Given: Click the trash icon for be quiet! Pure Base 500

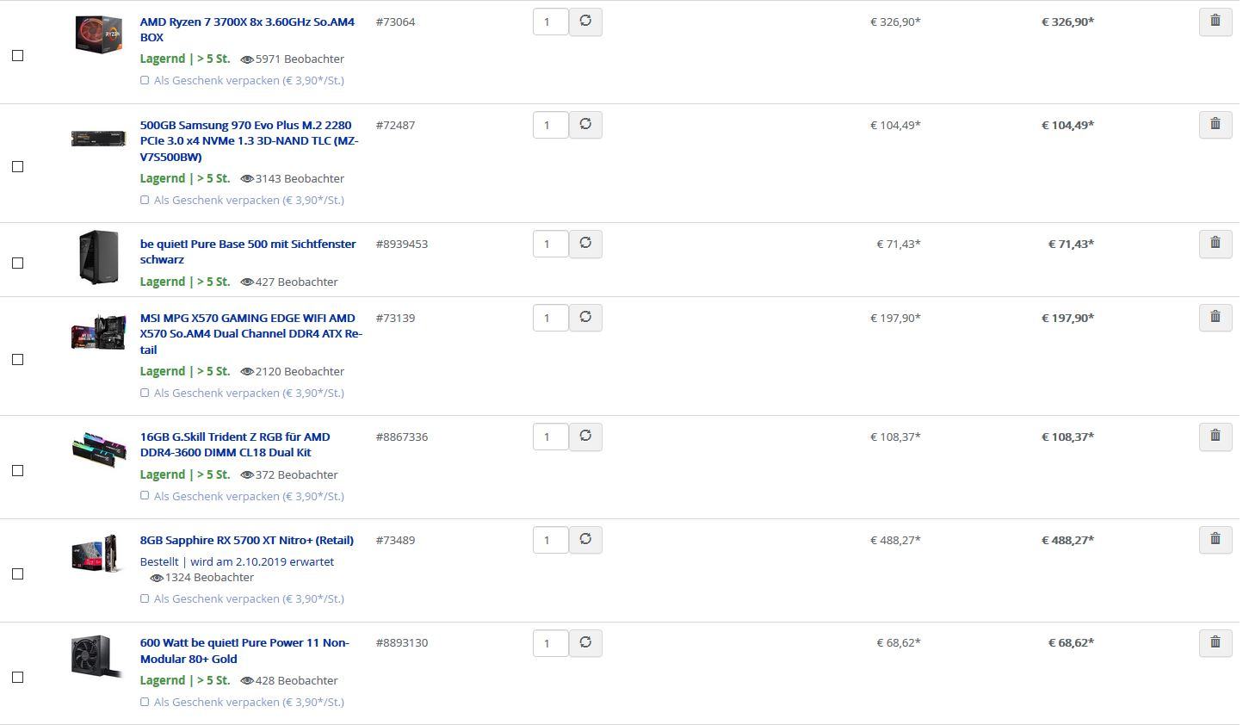Looking at the screenshot, I should pyautogui.click(x=1215, y=244).
